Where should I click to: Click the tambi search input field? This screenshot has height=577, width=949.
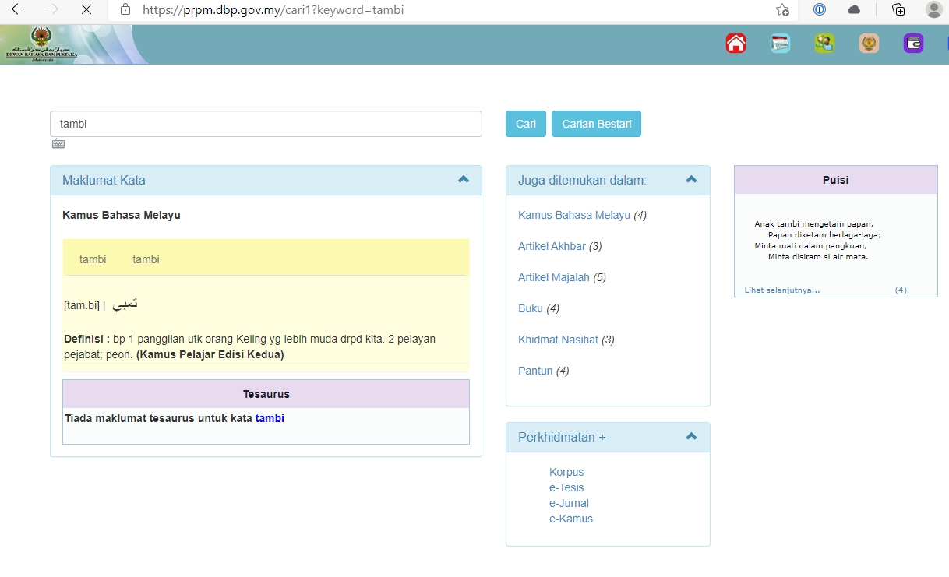[266, 124]
